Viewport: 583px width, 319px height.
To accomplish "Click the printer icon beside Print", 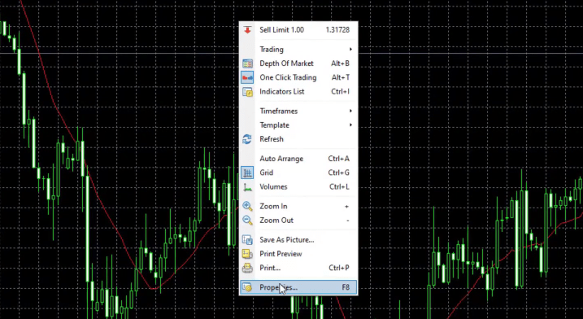I will coord(247,268).
